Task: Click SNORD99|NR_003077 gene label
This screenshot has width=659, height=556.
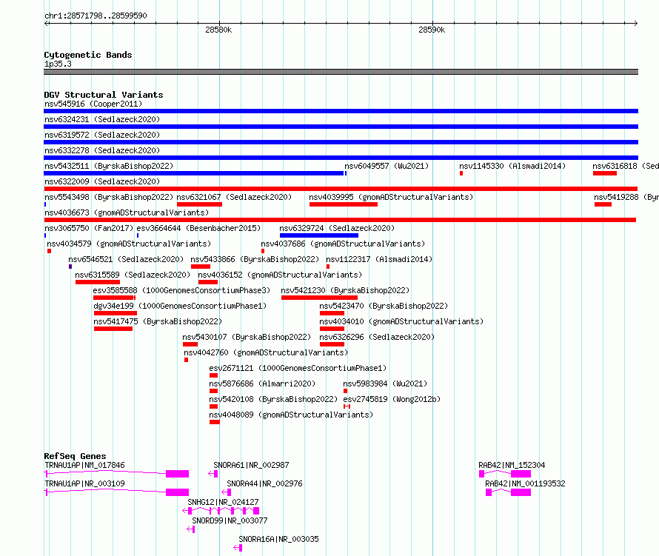Action: (x=230, y=520)
